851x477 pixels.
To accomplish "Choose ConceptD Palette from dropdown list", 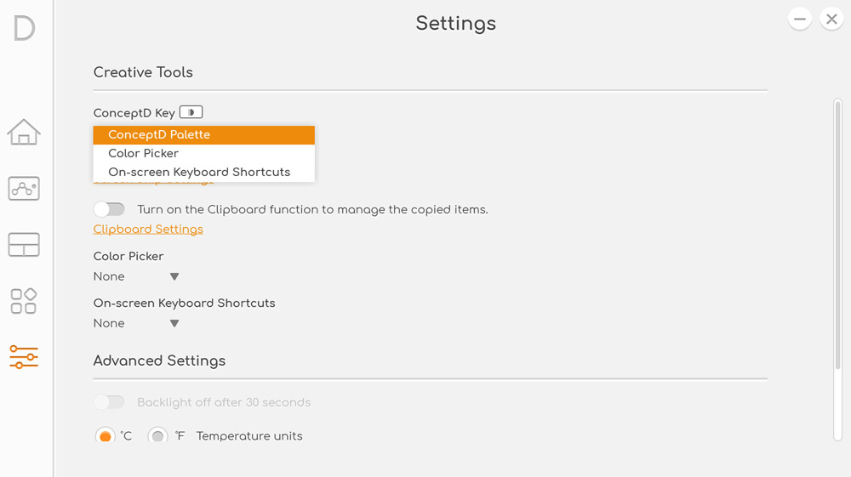I will tap(204, 135).
